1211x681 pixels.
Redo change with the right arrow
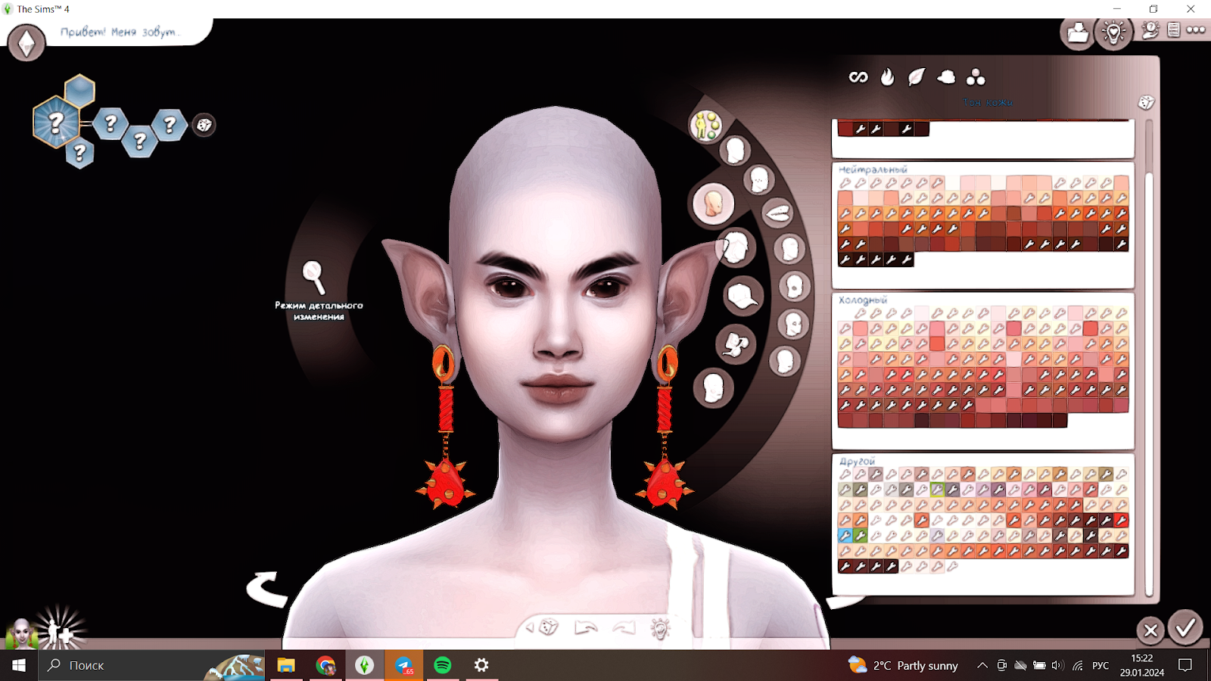point(624,627)
